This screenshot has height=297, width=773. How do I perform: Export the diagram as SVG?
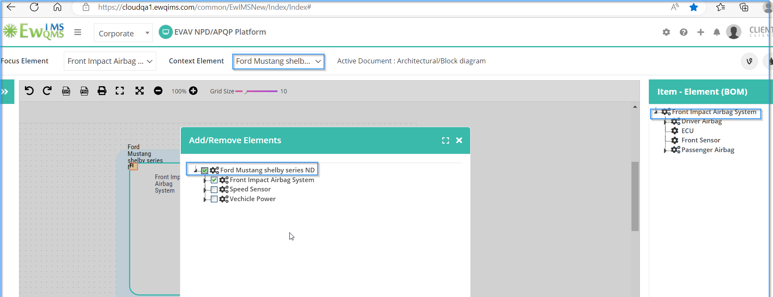coord(66,91)
